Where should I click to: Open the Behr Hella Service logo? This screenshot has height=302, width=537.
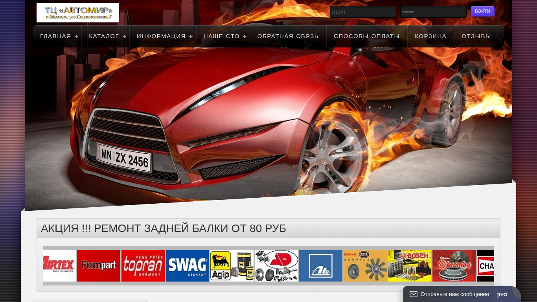(x=365, y=266)
